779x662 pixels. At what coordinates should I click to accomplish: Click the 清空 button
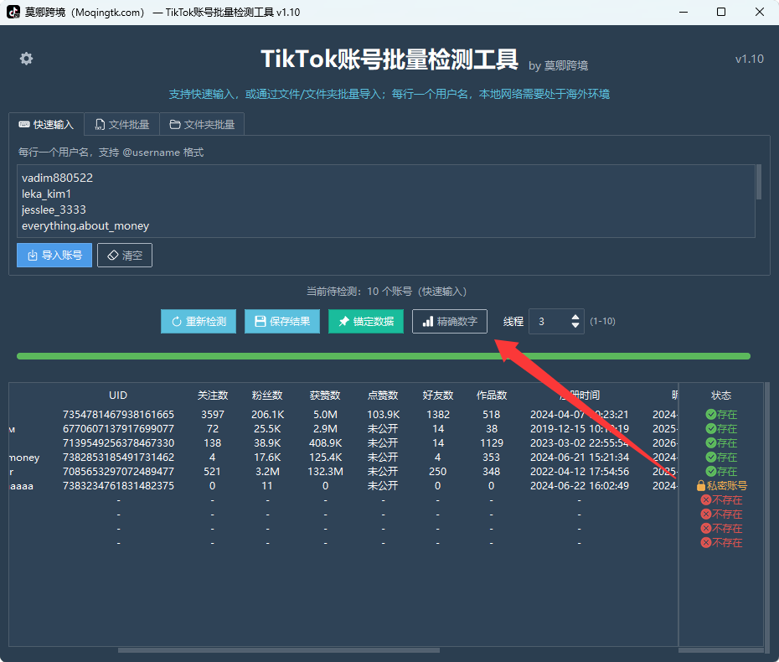(125, 255)
